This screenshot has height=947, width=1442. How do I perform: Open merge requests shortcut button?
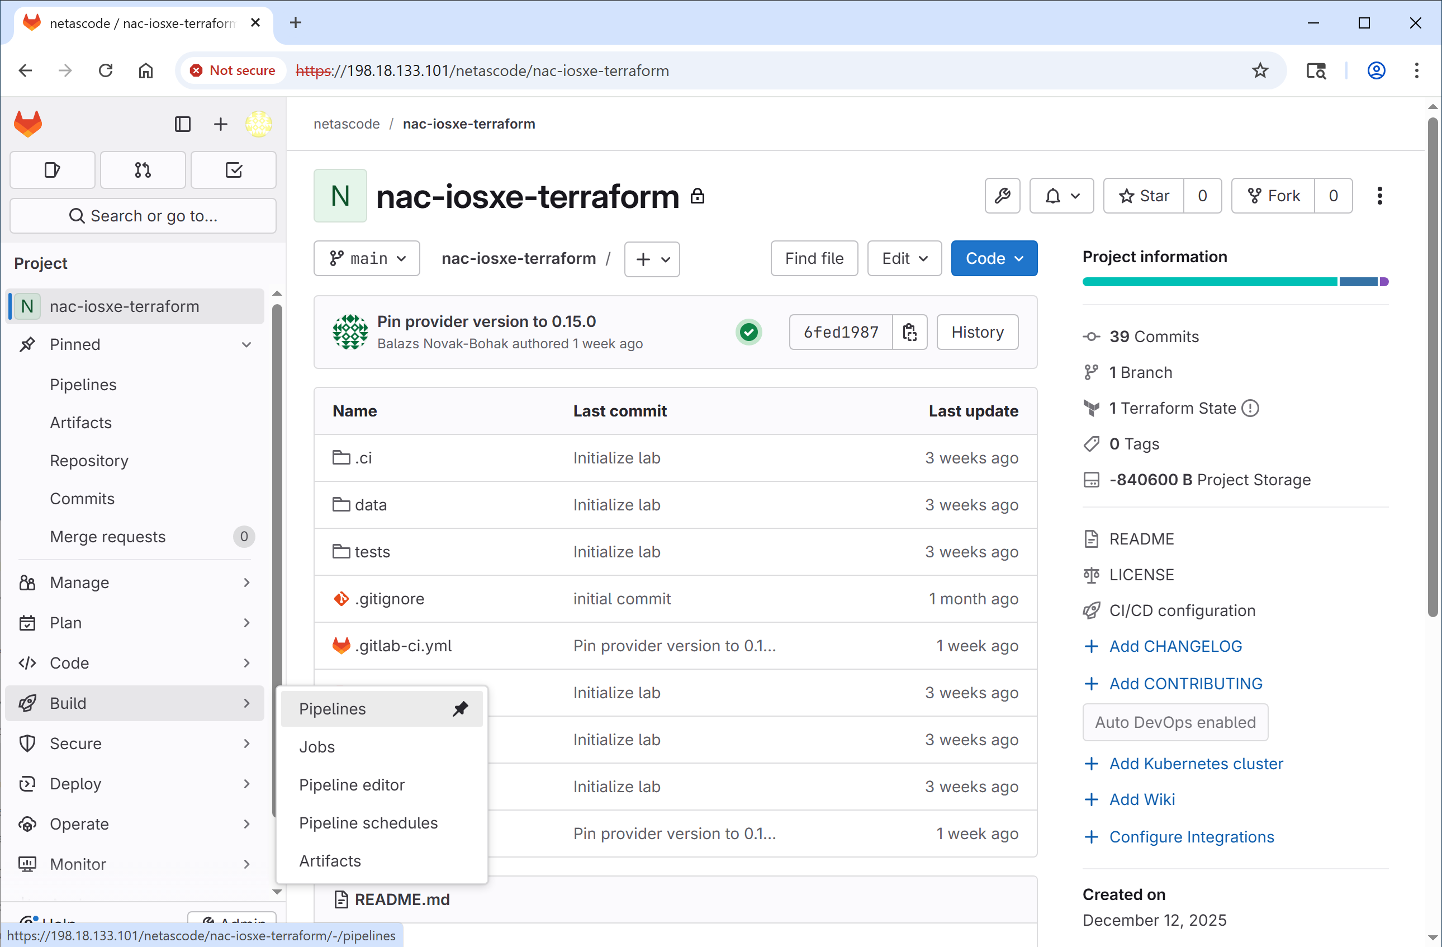(143, 171)
